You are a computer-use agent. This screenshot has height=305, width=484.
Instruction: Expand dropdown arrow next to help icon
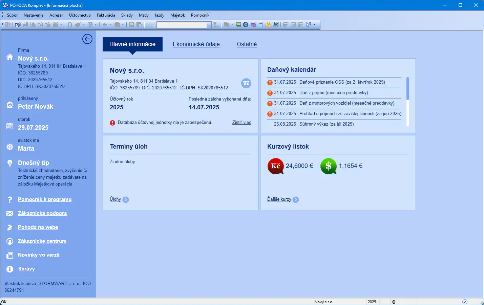click(x=314, y=24)
